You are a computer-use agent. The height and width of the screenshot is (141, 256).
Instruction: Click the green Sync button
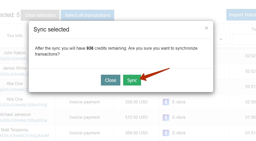click(x=132, y=80)
